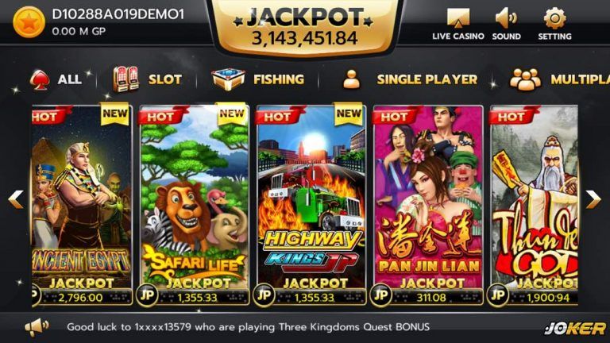Open the FISHING category
The width and height of the screenshot is (610, 343).
258,79
